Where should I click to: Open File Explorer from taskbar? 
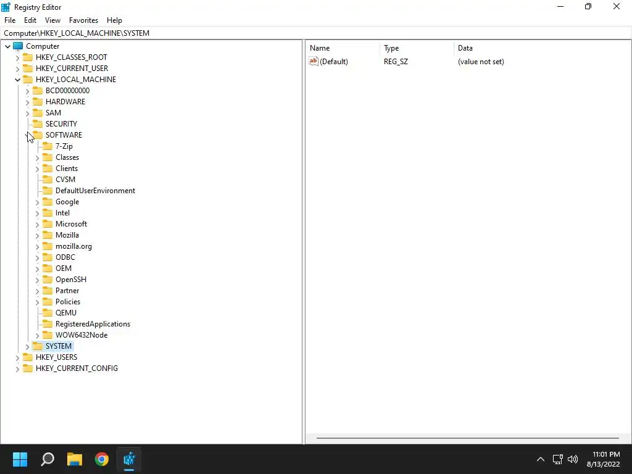(x=75, y=459)
